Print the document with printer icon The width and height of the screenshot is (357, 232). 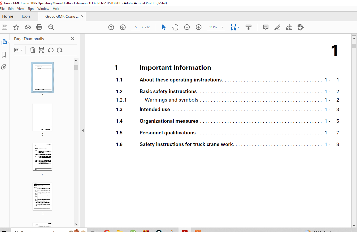click(39, 27)
